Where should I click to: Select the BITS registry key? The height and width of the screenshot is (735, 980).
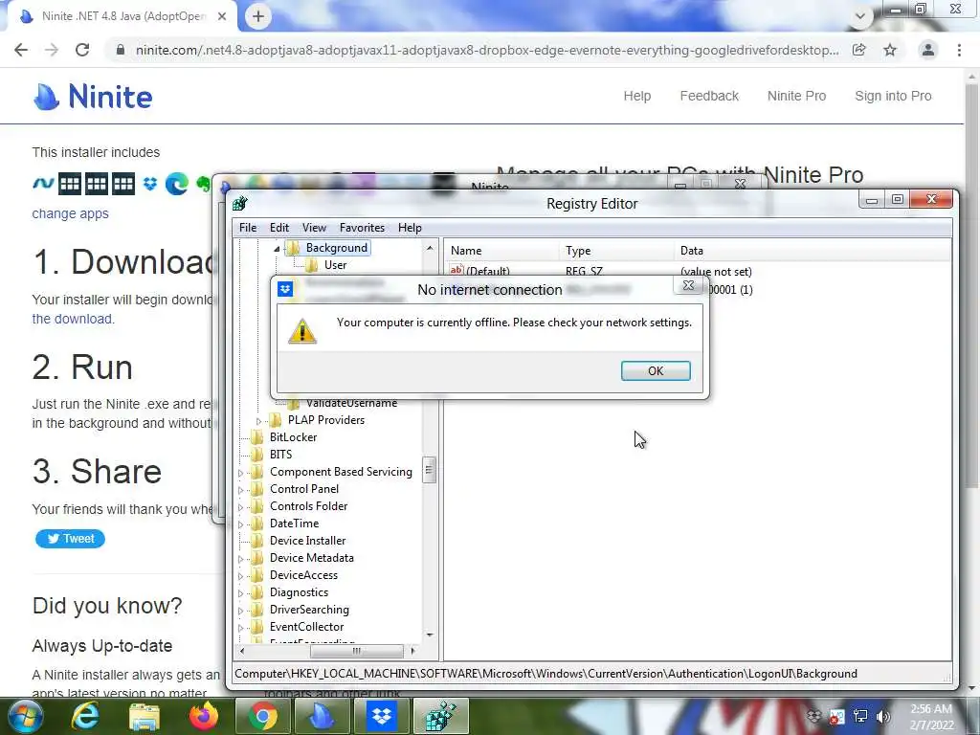(x=280, y=455)
